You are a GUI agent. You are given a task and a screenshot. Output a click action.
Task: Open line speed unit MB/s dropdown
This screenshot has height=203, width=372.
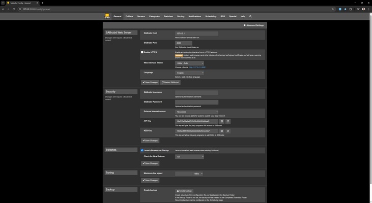(198, 174)
